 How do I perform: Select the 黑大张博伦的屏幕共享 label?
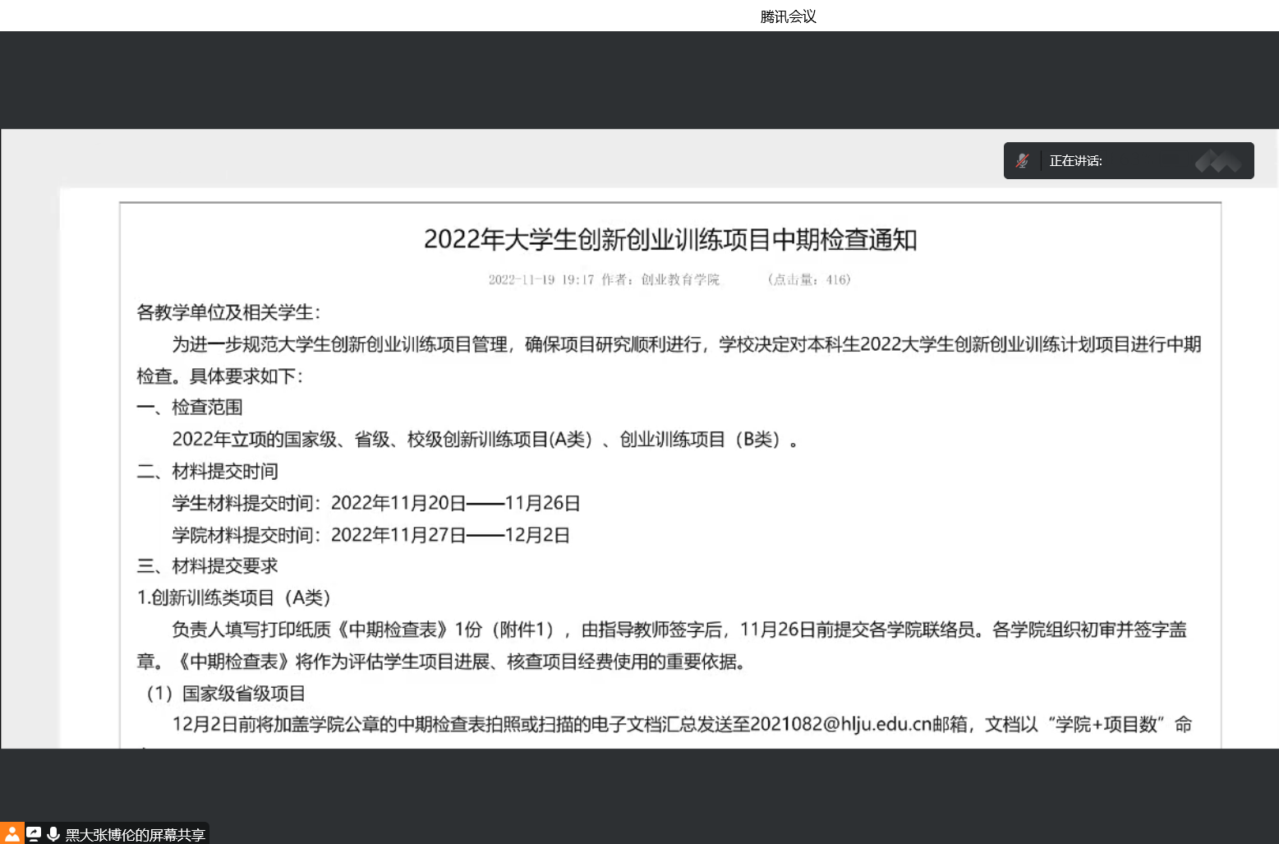[135, 835]
